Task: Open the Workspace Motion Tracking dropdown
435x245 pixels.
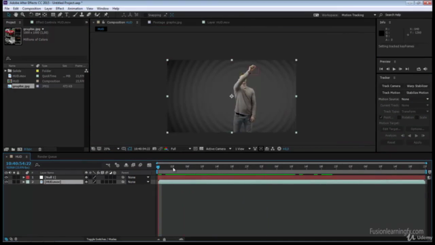Action: tap(359, 15)
